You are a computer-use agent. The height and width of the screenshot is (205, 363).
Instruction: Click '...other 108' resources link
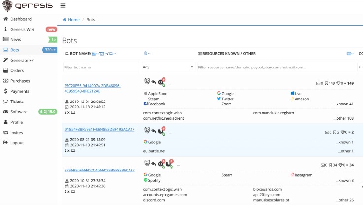[344, 118]
